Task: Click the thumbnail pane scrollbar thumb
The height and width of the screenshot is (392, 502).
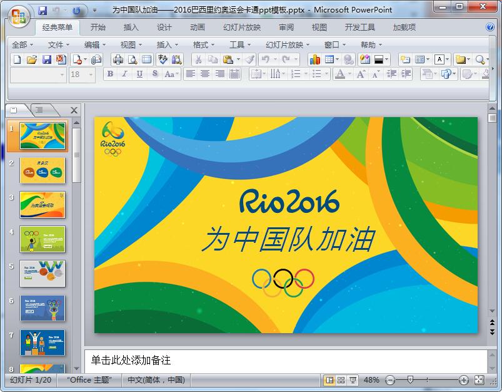Action: (76, 155)
